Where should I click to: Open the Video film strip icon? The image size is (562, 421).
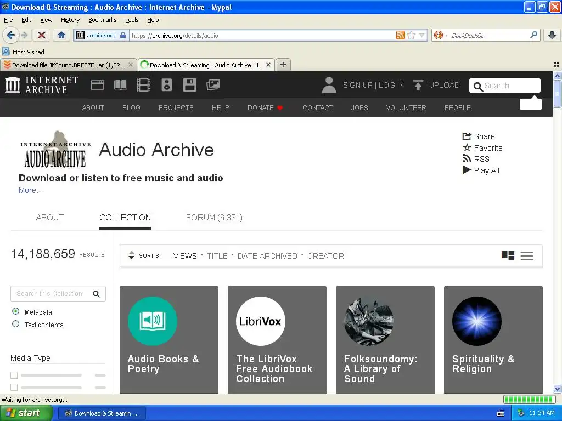click(x=144, y=85)
